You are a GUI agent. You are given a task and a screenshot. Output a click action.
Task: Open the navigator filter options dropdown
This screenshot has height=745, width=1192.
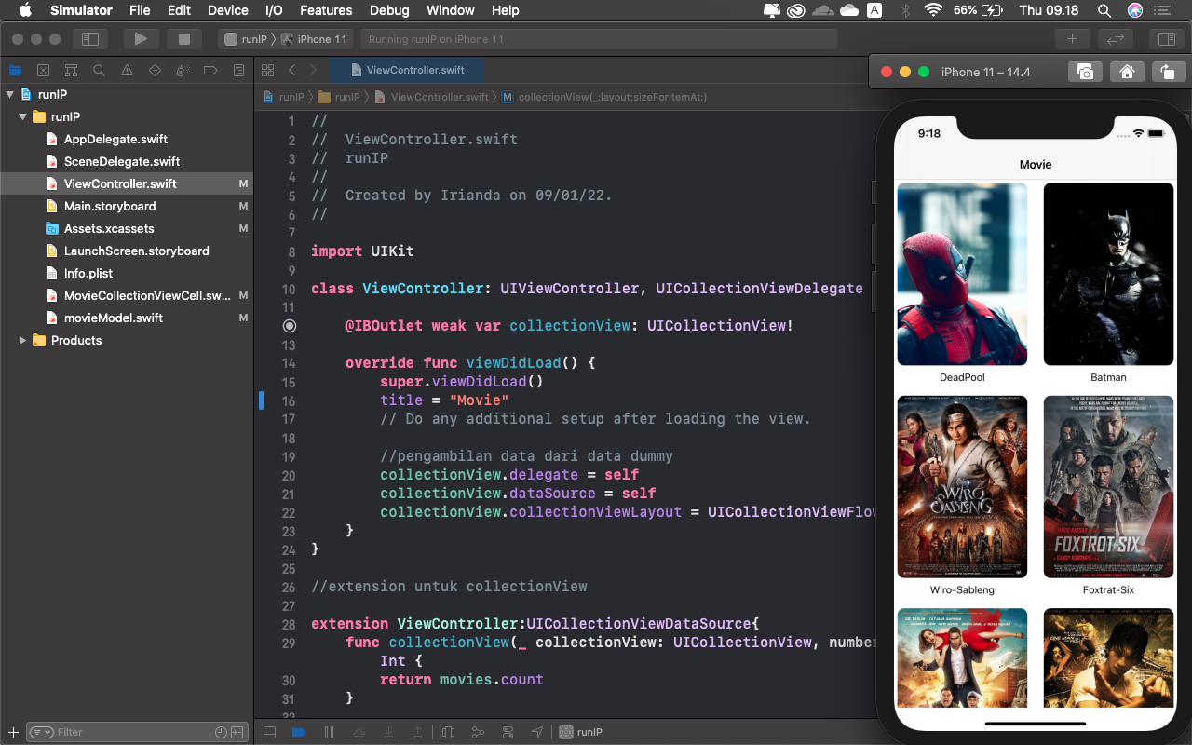point(42,732)
